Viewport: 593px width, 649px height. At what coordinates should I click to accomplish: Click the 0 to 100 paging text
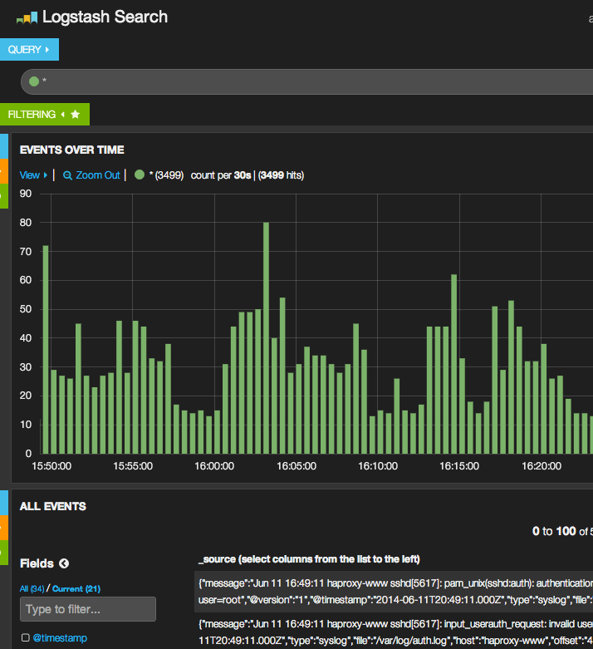554,531
